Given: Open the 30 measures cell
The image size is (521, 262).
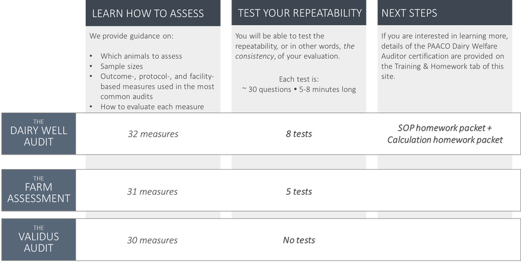Looking at the screenshot, I should [x=152, y=240].
